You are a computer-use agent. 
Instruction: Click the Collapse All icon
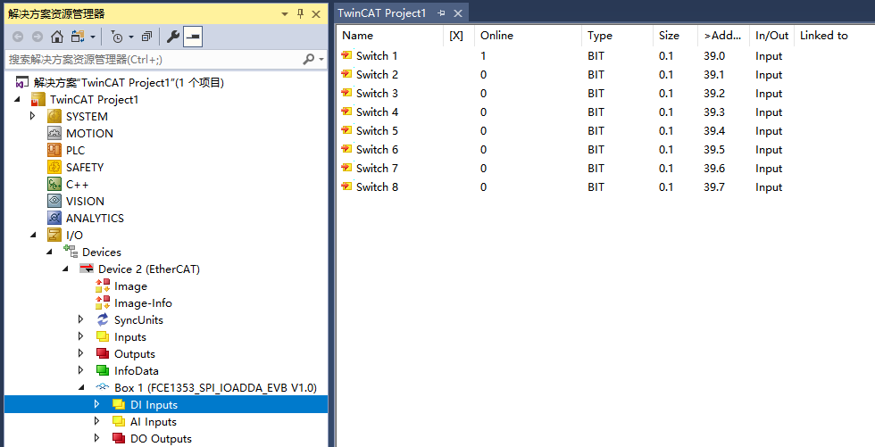[146, 37]
